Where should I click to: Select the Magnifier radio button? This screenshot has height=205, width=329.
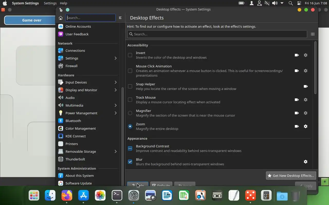tap(130, 113)
